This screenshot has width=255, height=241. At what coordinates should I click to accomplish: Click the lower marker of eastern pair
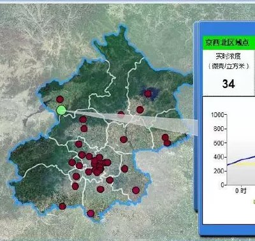pos(167,143)
